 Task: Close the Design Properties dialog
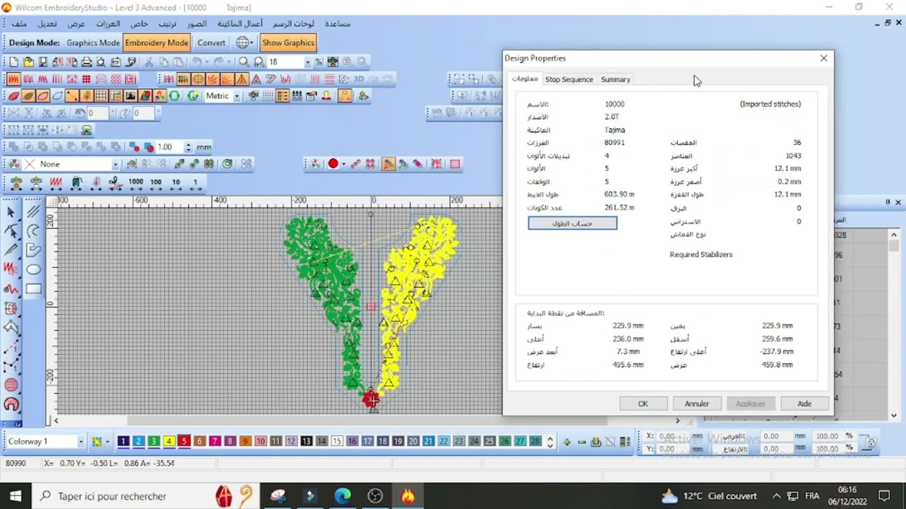(823, 58)
